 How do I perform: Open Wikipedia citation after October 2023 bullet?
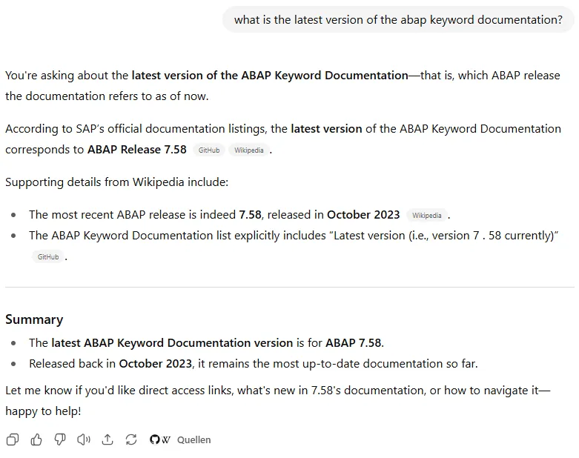(427, 215)
